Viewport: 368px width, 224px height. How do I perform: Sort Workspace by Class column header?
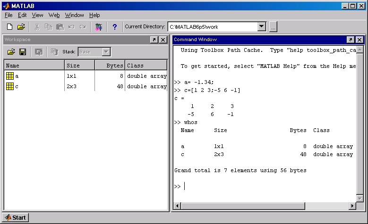146,66
